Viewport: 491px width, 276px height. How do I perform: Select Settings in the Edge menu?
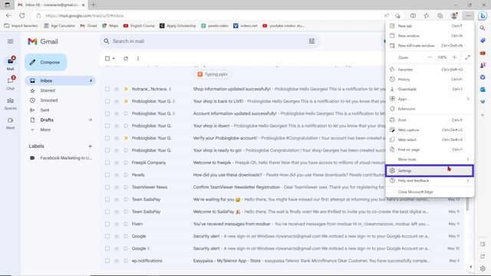(430, 171)
